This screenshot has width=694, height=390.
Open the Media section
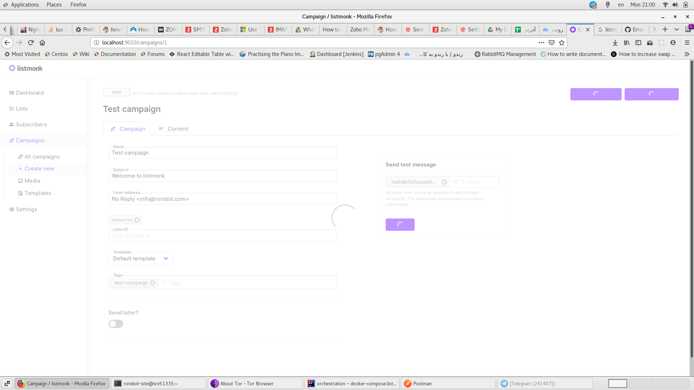(33, 181)
